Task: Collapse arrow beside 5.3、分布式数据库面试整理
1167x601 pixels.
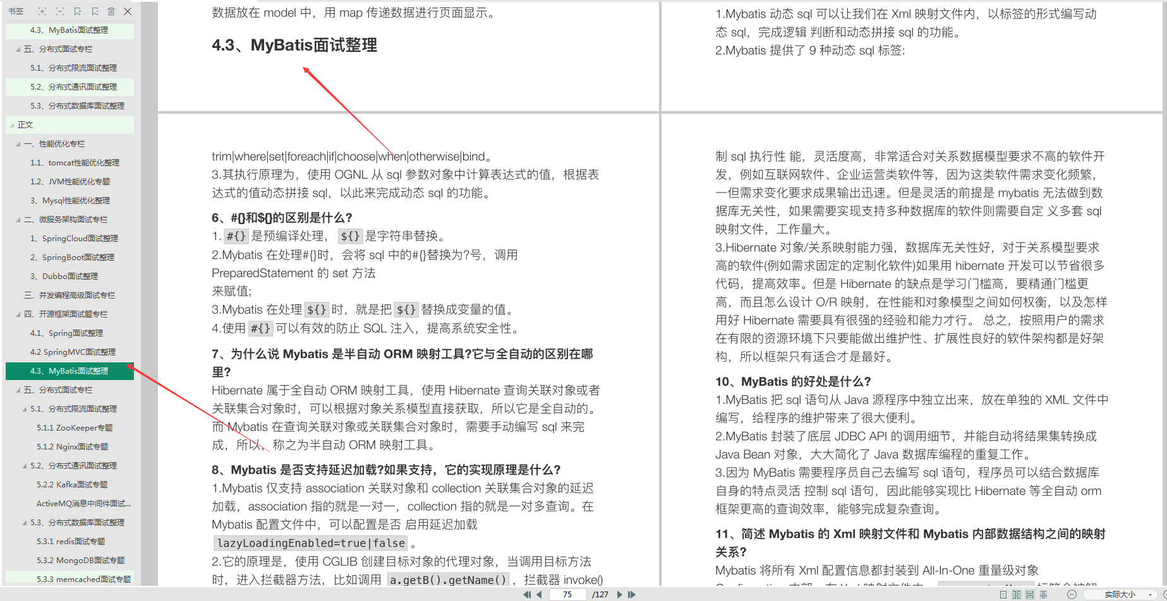Action: coord(25,523)
